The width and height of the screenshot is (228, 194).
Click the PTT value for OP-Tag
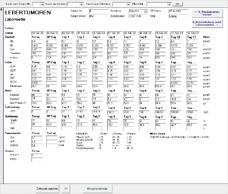coord(52,124)
